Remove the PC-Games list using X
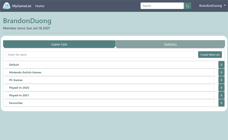The height and width of the screenshot is (140, 228). pyautogui.click(x=221, y=80)
